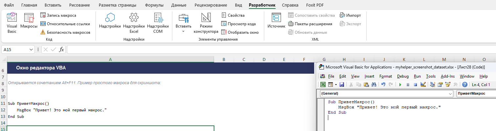
Task: Open Add-Ins menu in VBA window
Action: tap(448, 76)
